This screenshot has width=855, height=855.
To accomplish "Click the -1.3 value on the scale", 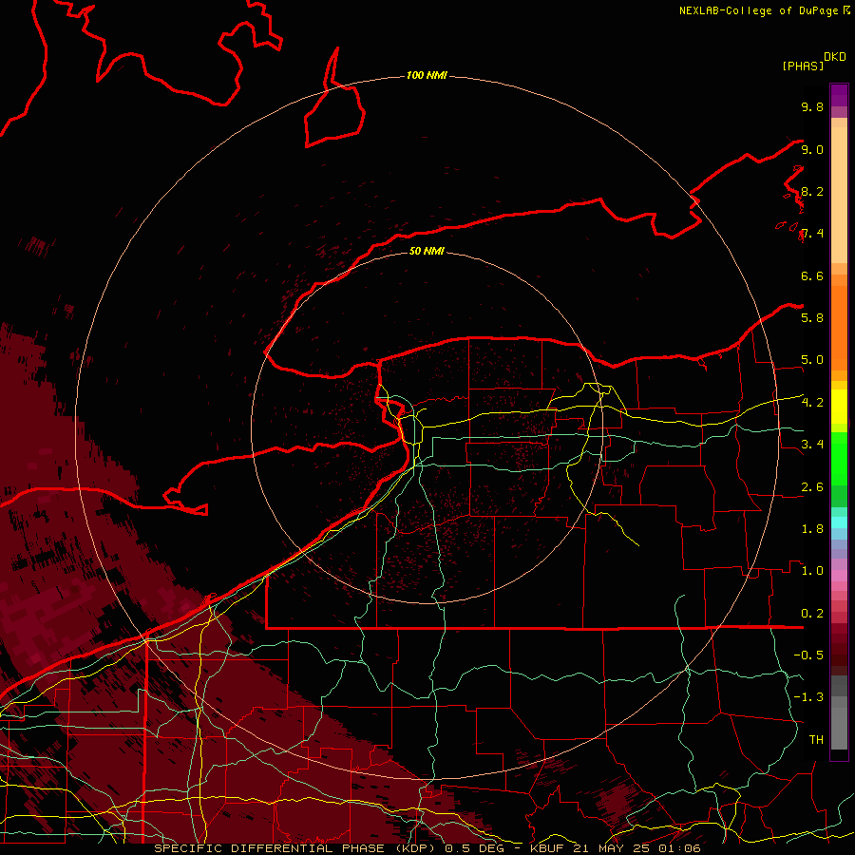I will pos(808,697).
